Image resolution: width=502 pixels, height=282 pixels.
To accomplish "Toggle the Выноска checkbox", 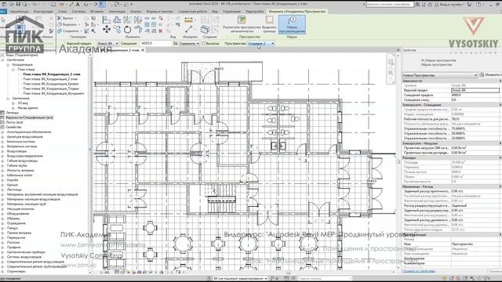I will [x=203, y=44].
